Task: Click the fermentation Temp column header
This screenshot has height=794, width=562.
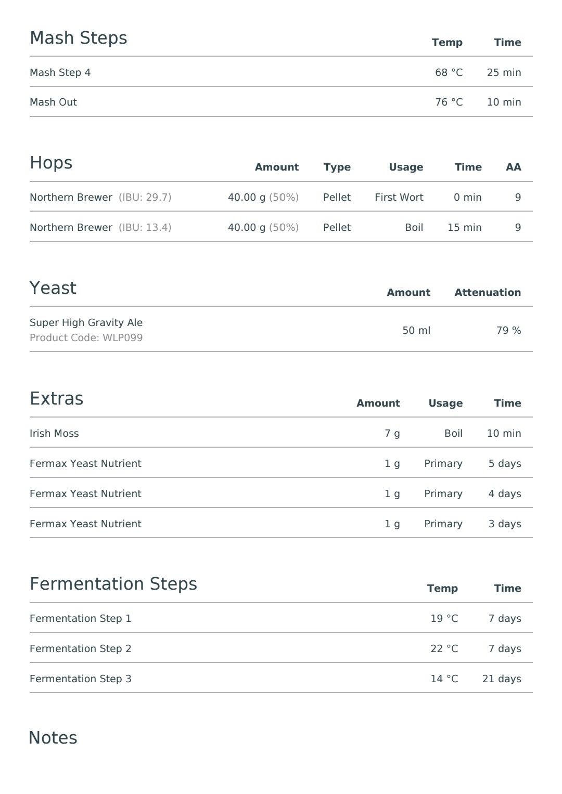Action: [442, 588]
